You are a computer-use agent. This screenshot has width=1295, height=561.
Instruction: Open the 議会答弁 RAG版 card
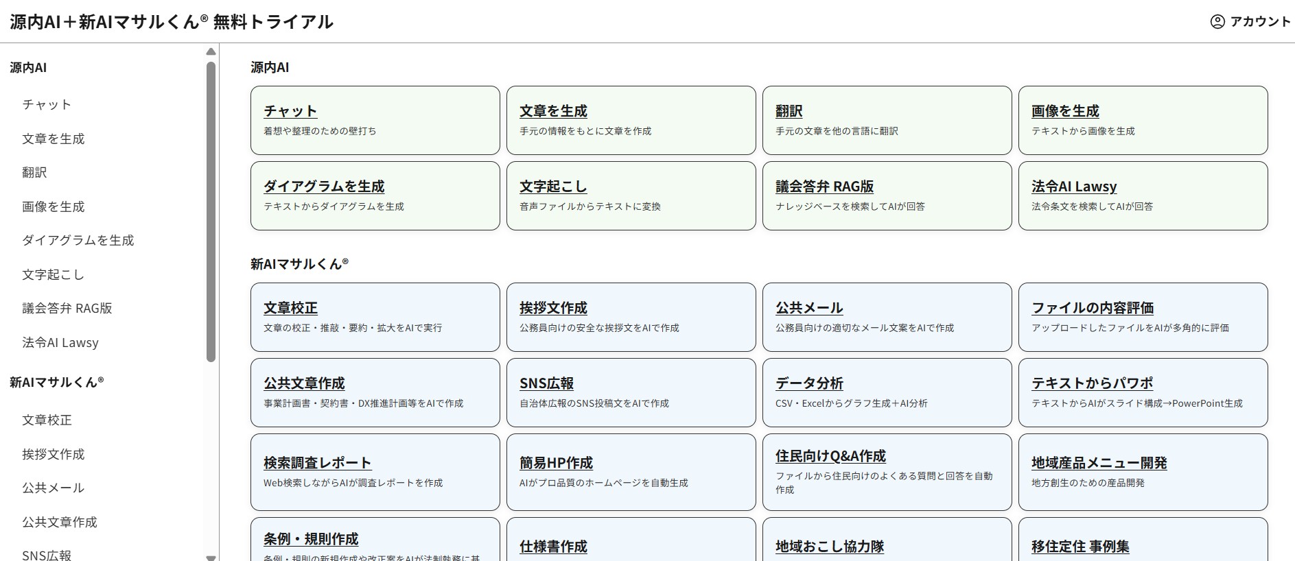887,195
